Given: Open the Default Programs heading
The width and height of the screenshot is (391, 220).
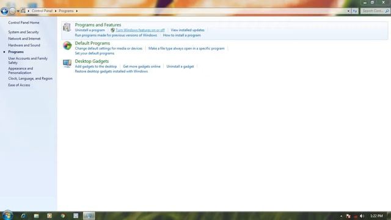Looking at the screenshot, I should coord(92,43).
